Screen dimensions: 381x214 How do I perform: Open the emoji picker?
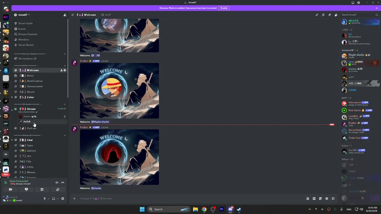327,199
